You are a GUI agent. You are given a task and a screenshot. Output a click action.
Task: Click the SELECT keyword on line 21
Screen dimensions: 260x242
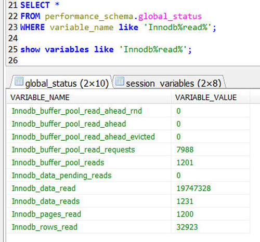point(35,5)
